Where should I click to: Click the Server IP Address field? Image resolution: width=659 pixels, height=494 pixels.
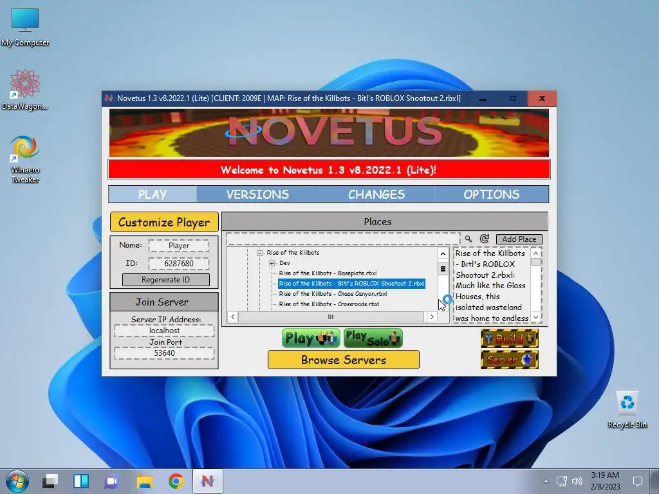click(x=164, y=331)
